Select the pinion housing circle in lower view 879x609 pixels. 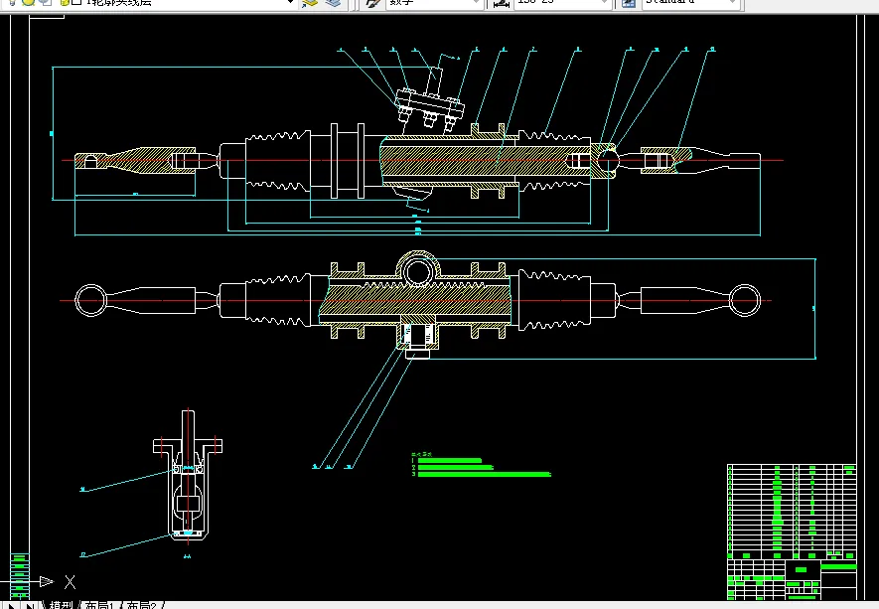(x=417, y=273)
